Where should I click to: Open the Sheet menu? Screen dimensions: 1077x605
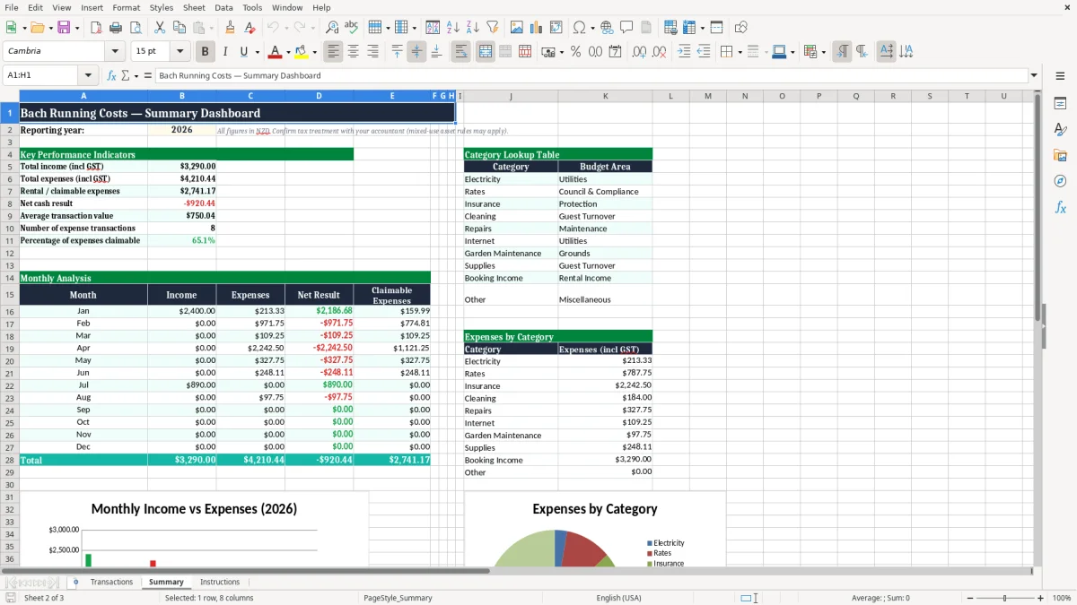[194, 7]
